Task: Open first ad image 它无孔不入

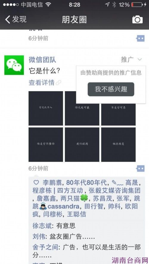Action: [x=46, y=108]
